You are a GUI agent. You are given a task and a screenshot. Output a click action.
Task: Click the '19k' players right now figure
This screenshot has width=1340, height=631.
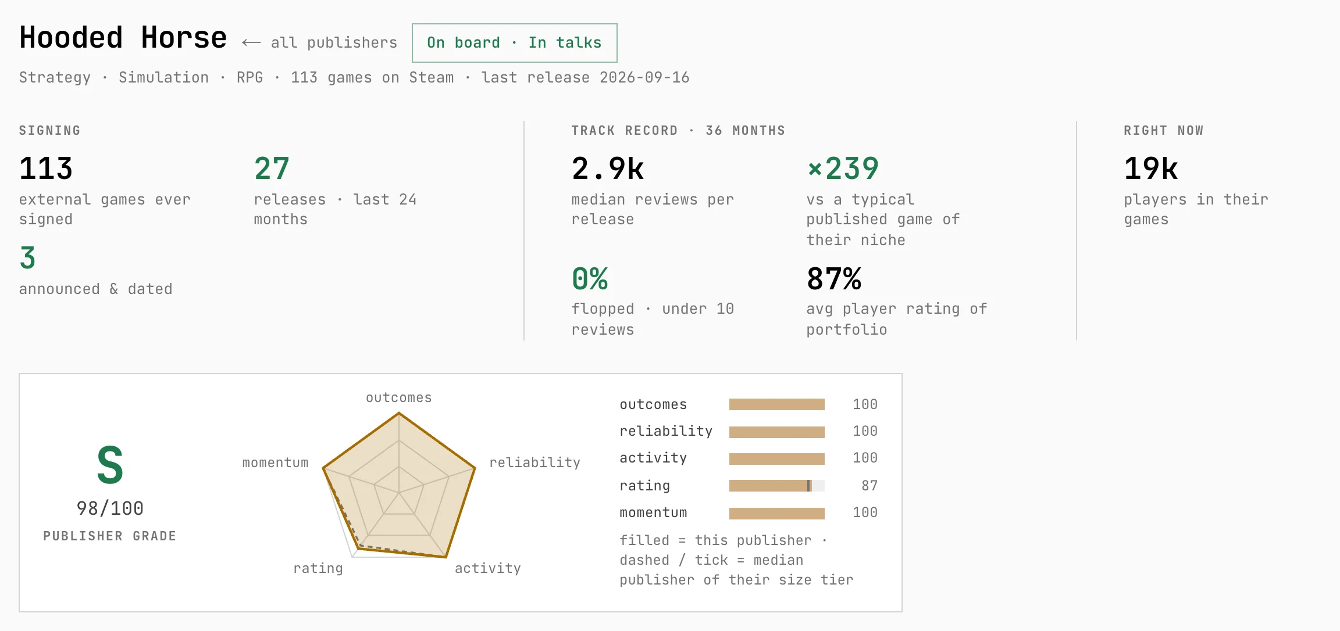tap(1151, 168)
